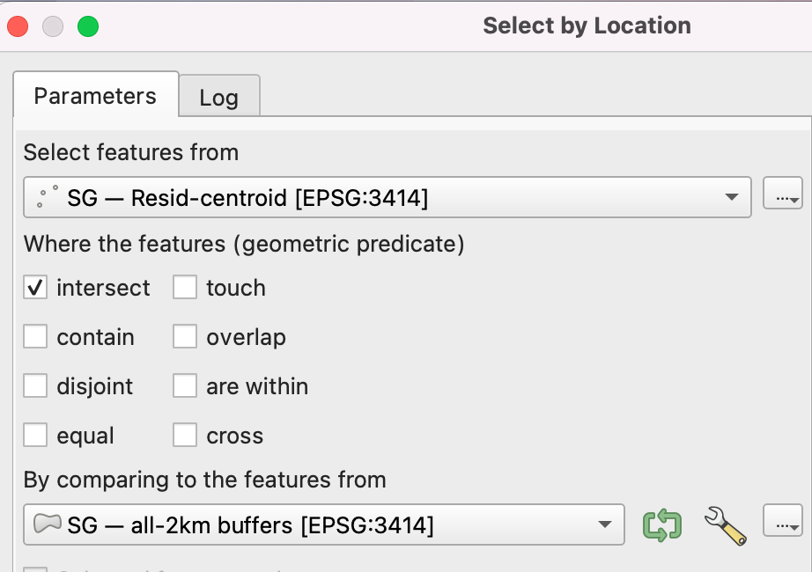Image resolution: width=812 pixels, height=572 pixels.
Task: Enable the overlap geometric predicate
Action: [x=185, y=337]
